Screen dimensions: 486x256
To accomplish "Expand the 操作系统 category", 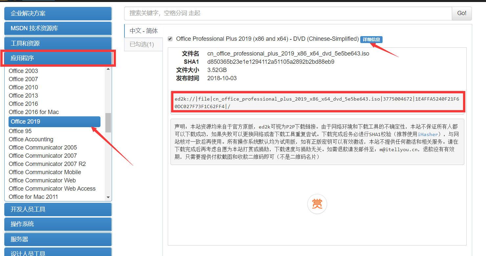I will [x=58, y=224].
